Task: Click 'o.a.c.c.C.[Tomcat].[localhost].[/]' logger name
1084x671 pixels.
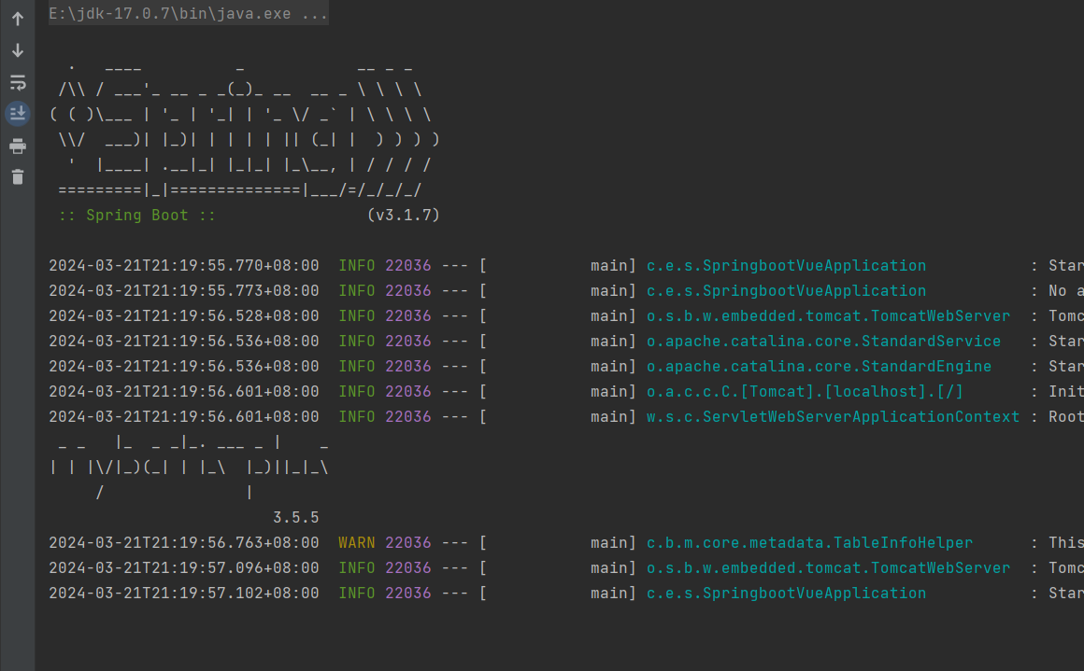Action: coord(805,391)
